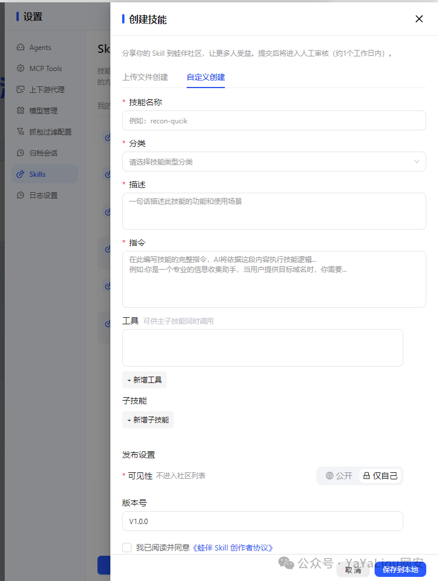
Task: Close the 创建技能 dialog
Action: tap(419, 19)
